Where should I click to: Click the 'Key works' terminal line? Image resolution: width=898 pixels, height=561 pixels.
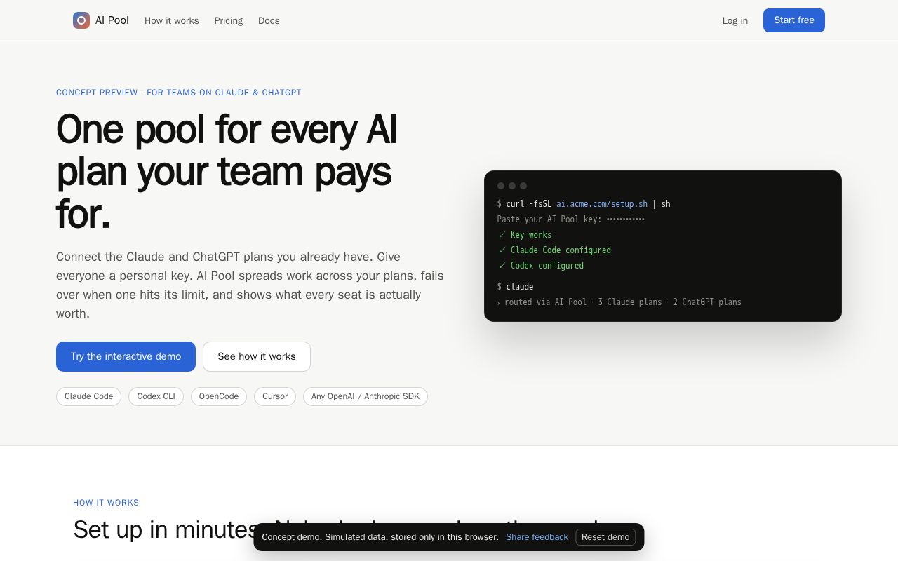[525, 235]
